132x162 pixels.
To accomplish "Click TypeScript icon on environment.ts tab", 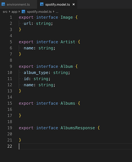I will pyautogui.click(x=3, y=4).
